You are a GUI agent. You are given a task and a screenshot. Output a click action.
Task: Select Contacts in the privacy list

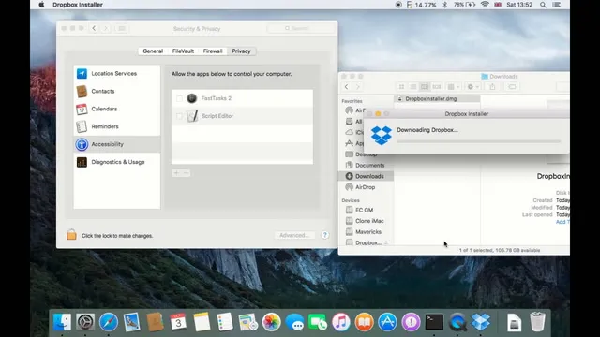[116, 92]
